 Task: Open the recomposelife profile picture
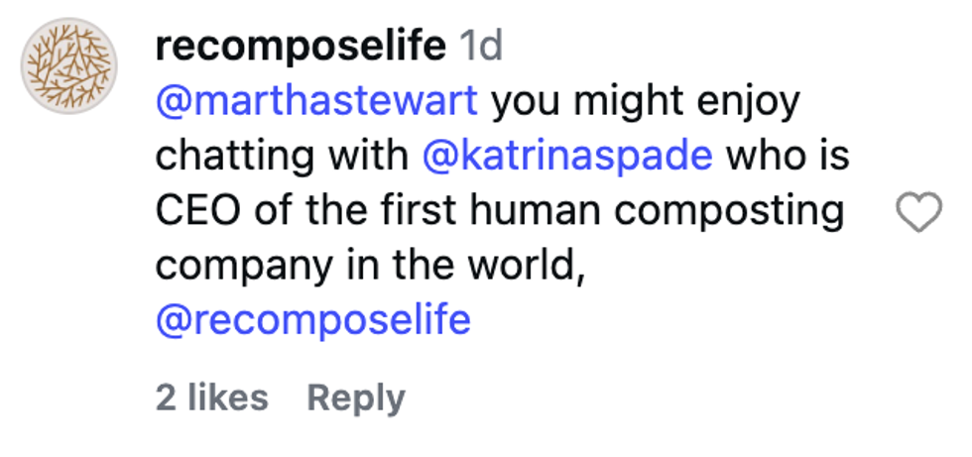[x=70, y=66]
